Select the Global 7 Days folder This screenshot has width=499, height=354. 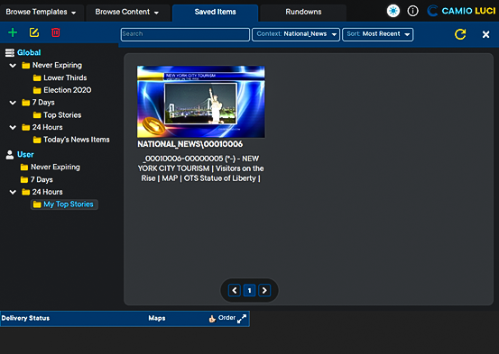[x=38, y=103]
